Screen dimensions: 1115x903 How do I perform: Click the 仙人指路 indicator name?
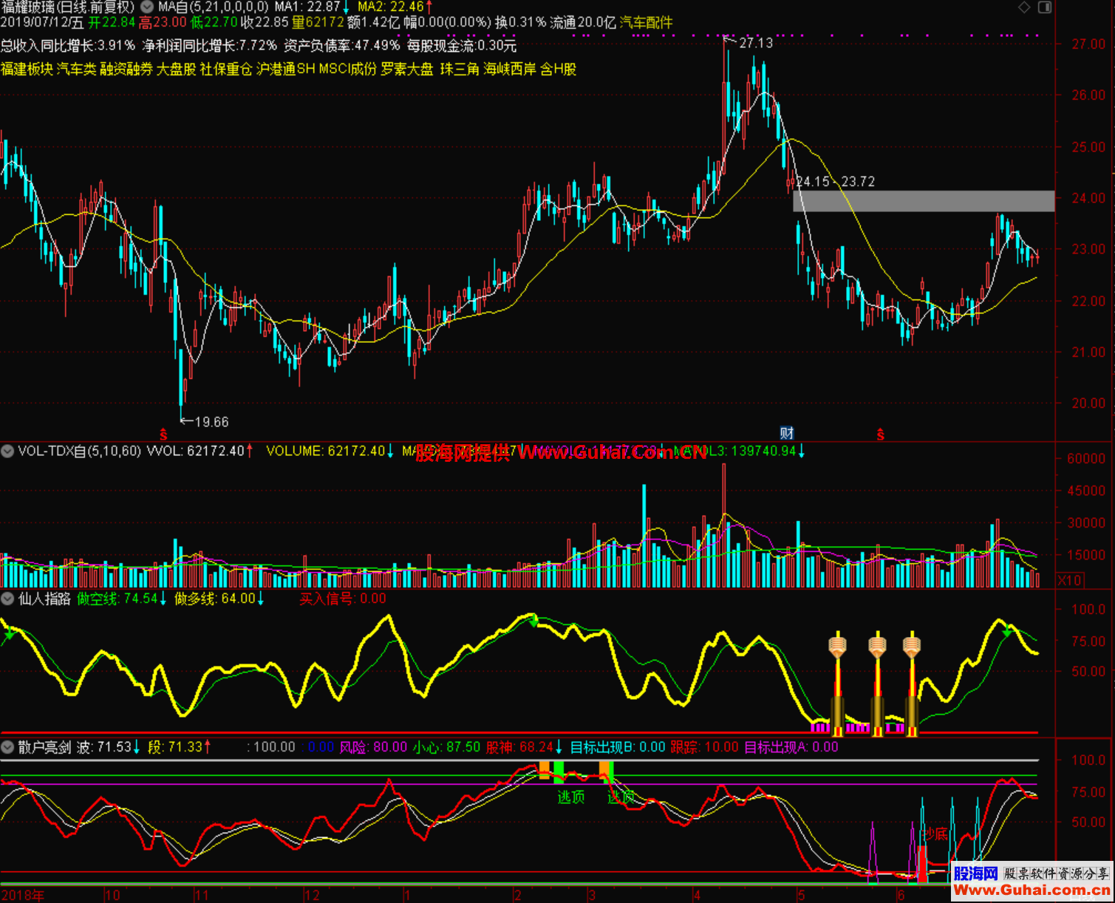click(x=44, y=599)
